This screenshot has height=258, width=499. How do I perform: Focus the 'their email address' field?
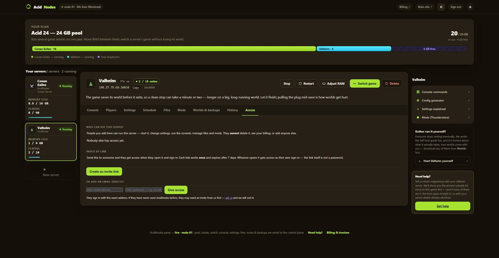point(104,190)
